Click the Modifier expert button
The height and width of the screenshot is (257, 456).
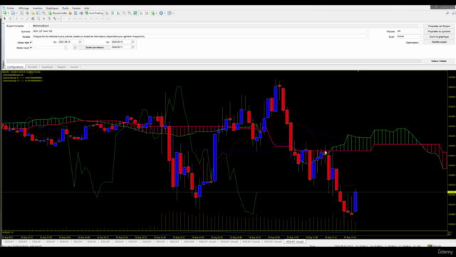tap(439, 42)
